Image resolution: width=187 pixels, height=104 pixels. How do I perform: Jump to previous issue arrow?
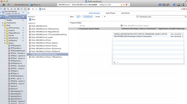pos(182,9)
